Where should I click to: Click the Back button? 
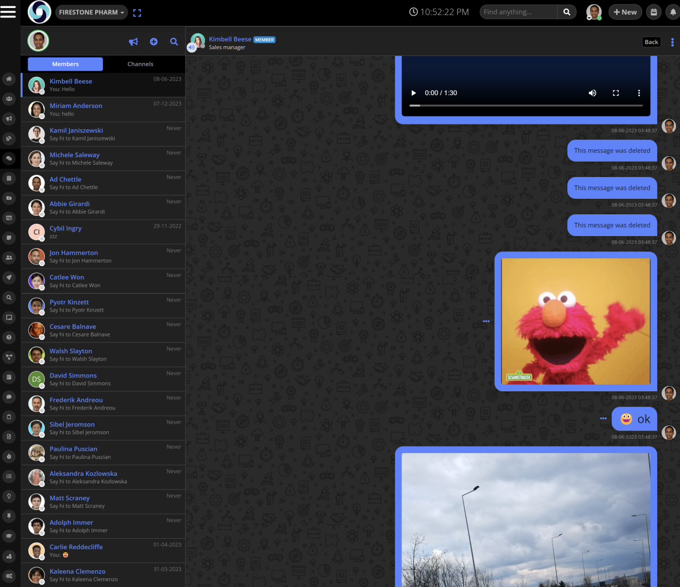click(651, 41)
